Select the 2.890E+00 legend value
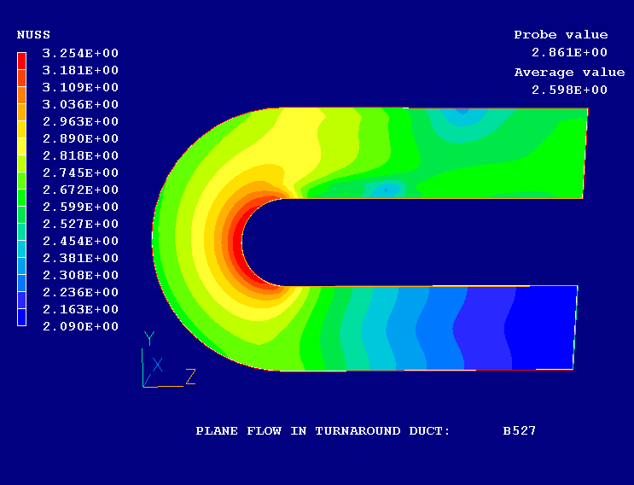This screenshot has height=485, width=634. pos(80,138)
